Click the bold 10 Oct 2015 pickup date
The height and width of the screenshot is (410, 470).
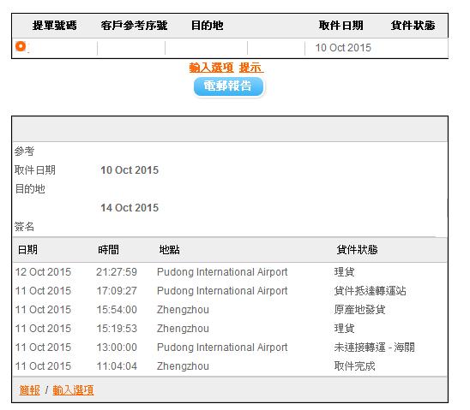(130, 170)
